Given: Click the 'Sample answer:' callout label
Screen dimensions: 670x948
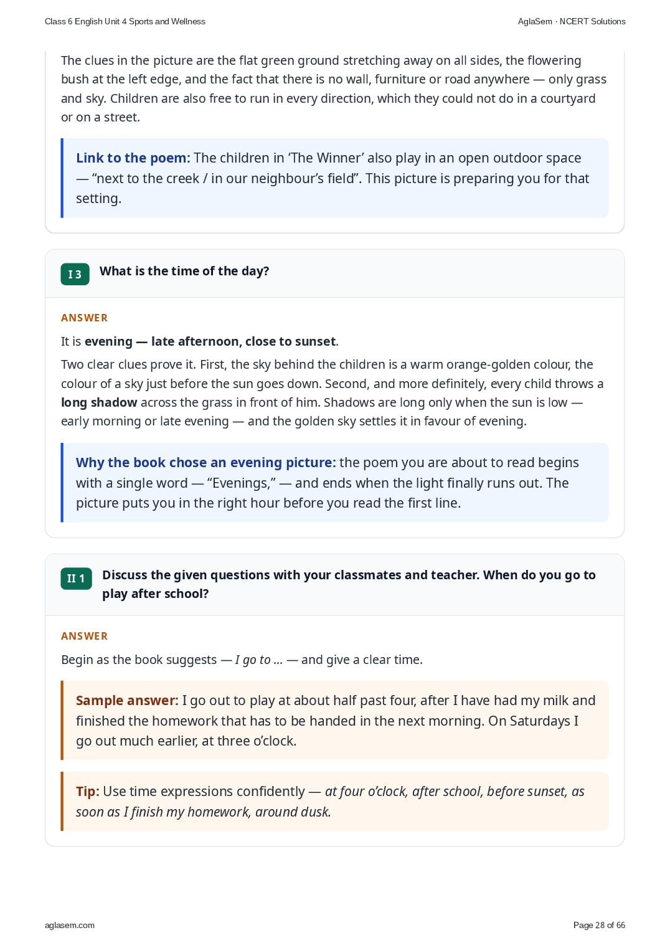Looking at the screenshot, I should 127,701.
